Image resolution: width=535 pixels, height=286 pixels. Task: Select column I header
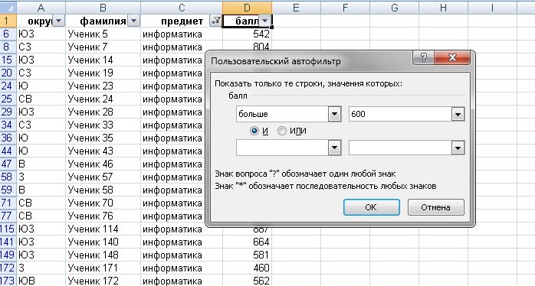492,8
